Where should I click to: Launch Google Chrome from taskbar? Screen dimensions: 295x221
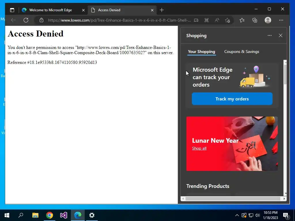[x=50, y=215]
